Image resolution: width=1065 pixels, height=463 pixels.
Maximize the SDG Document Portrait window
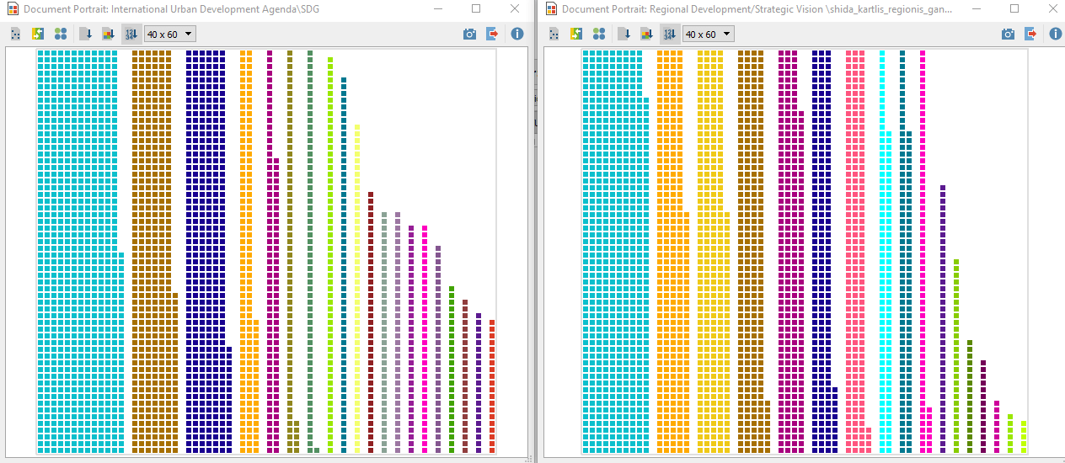click(476, 9)
